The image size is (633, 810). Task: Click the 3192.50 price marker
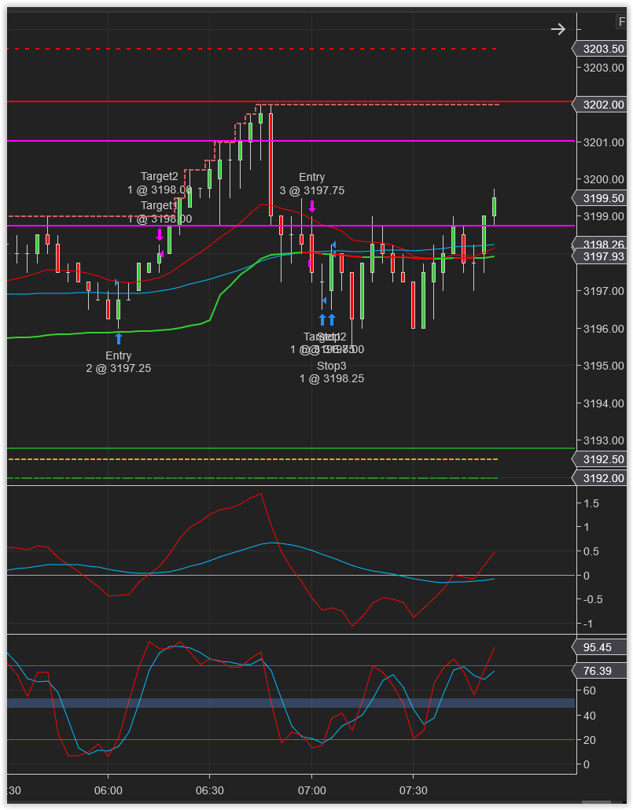(599, 460)
